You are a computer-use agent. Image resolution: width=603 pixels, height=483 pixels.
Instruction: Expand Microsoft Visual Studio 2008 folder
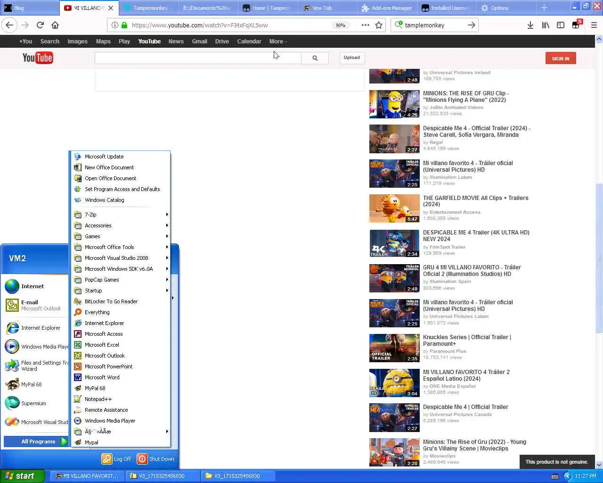coord(121,258)
